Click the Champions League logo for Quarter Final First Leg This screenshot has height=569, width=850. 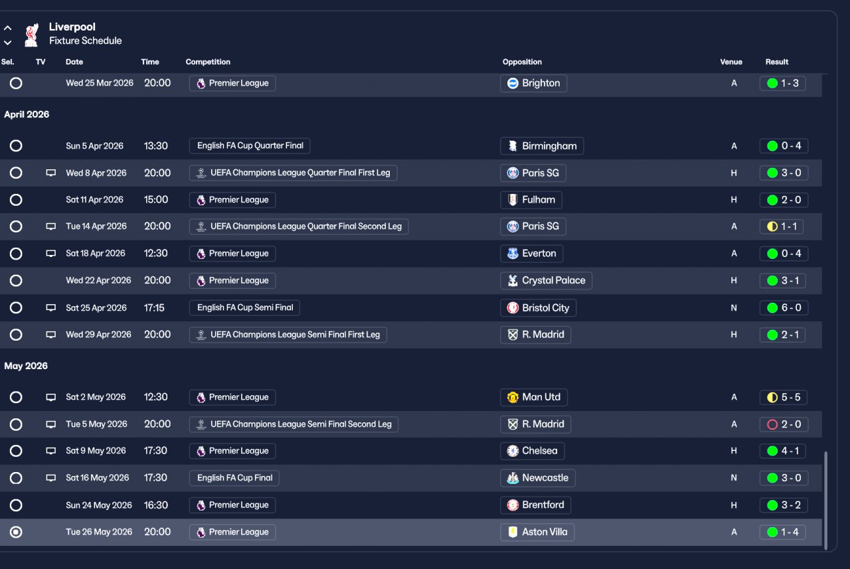[201, 173]
